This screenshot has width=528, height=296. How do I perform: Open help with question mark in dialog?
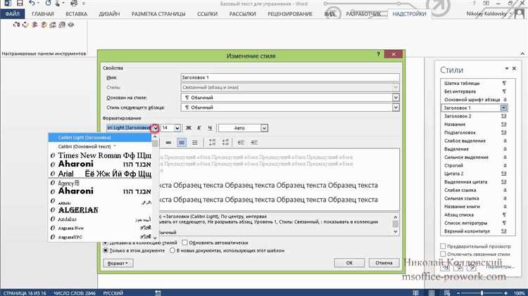pyautogui.click(x=379, y=54)
